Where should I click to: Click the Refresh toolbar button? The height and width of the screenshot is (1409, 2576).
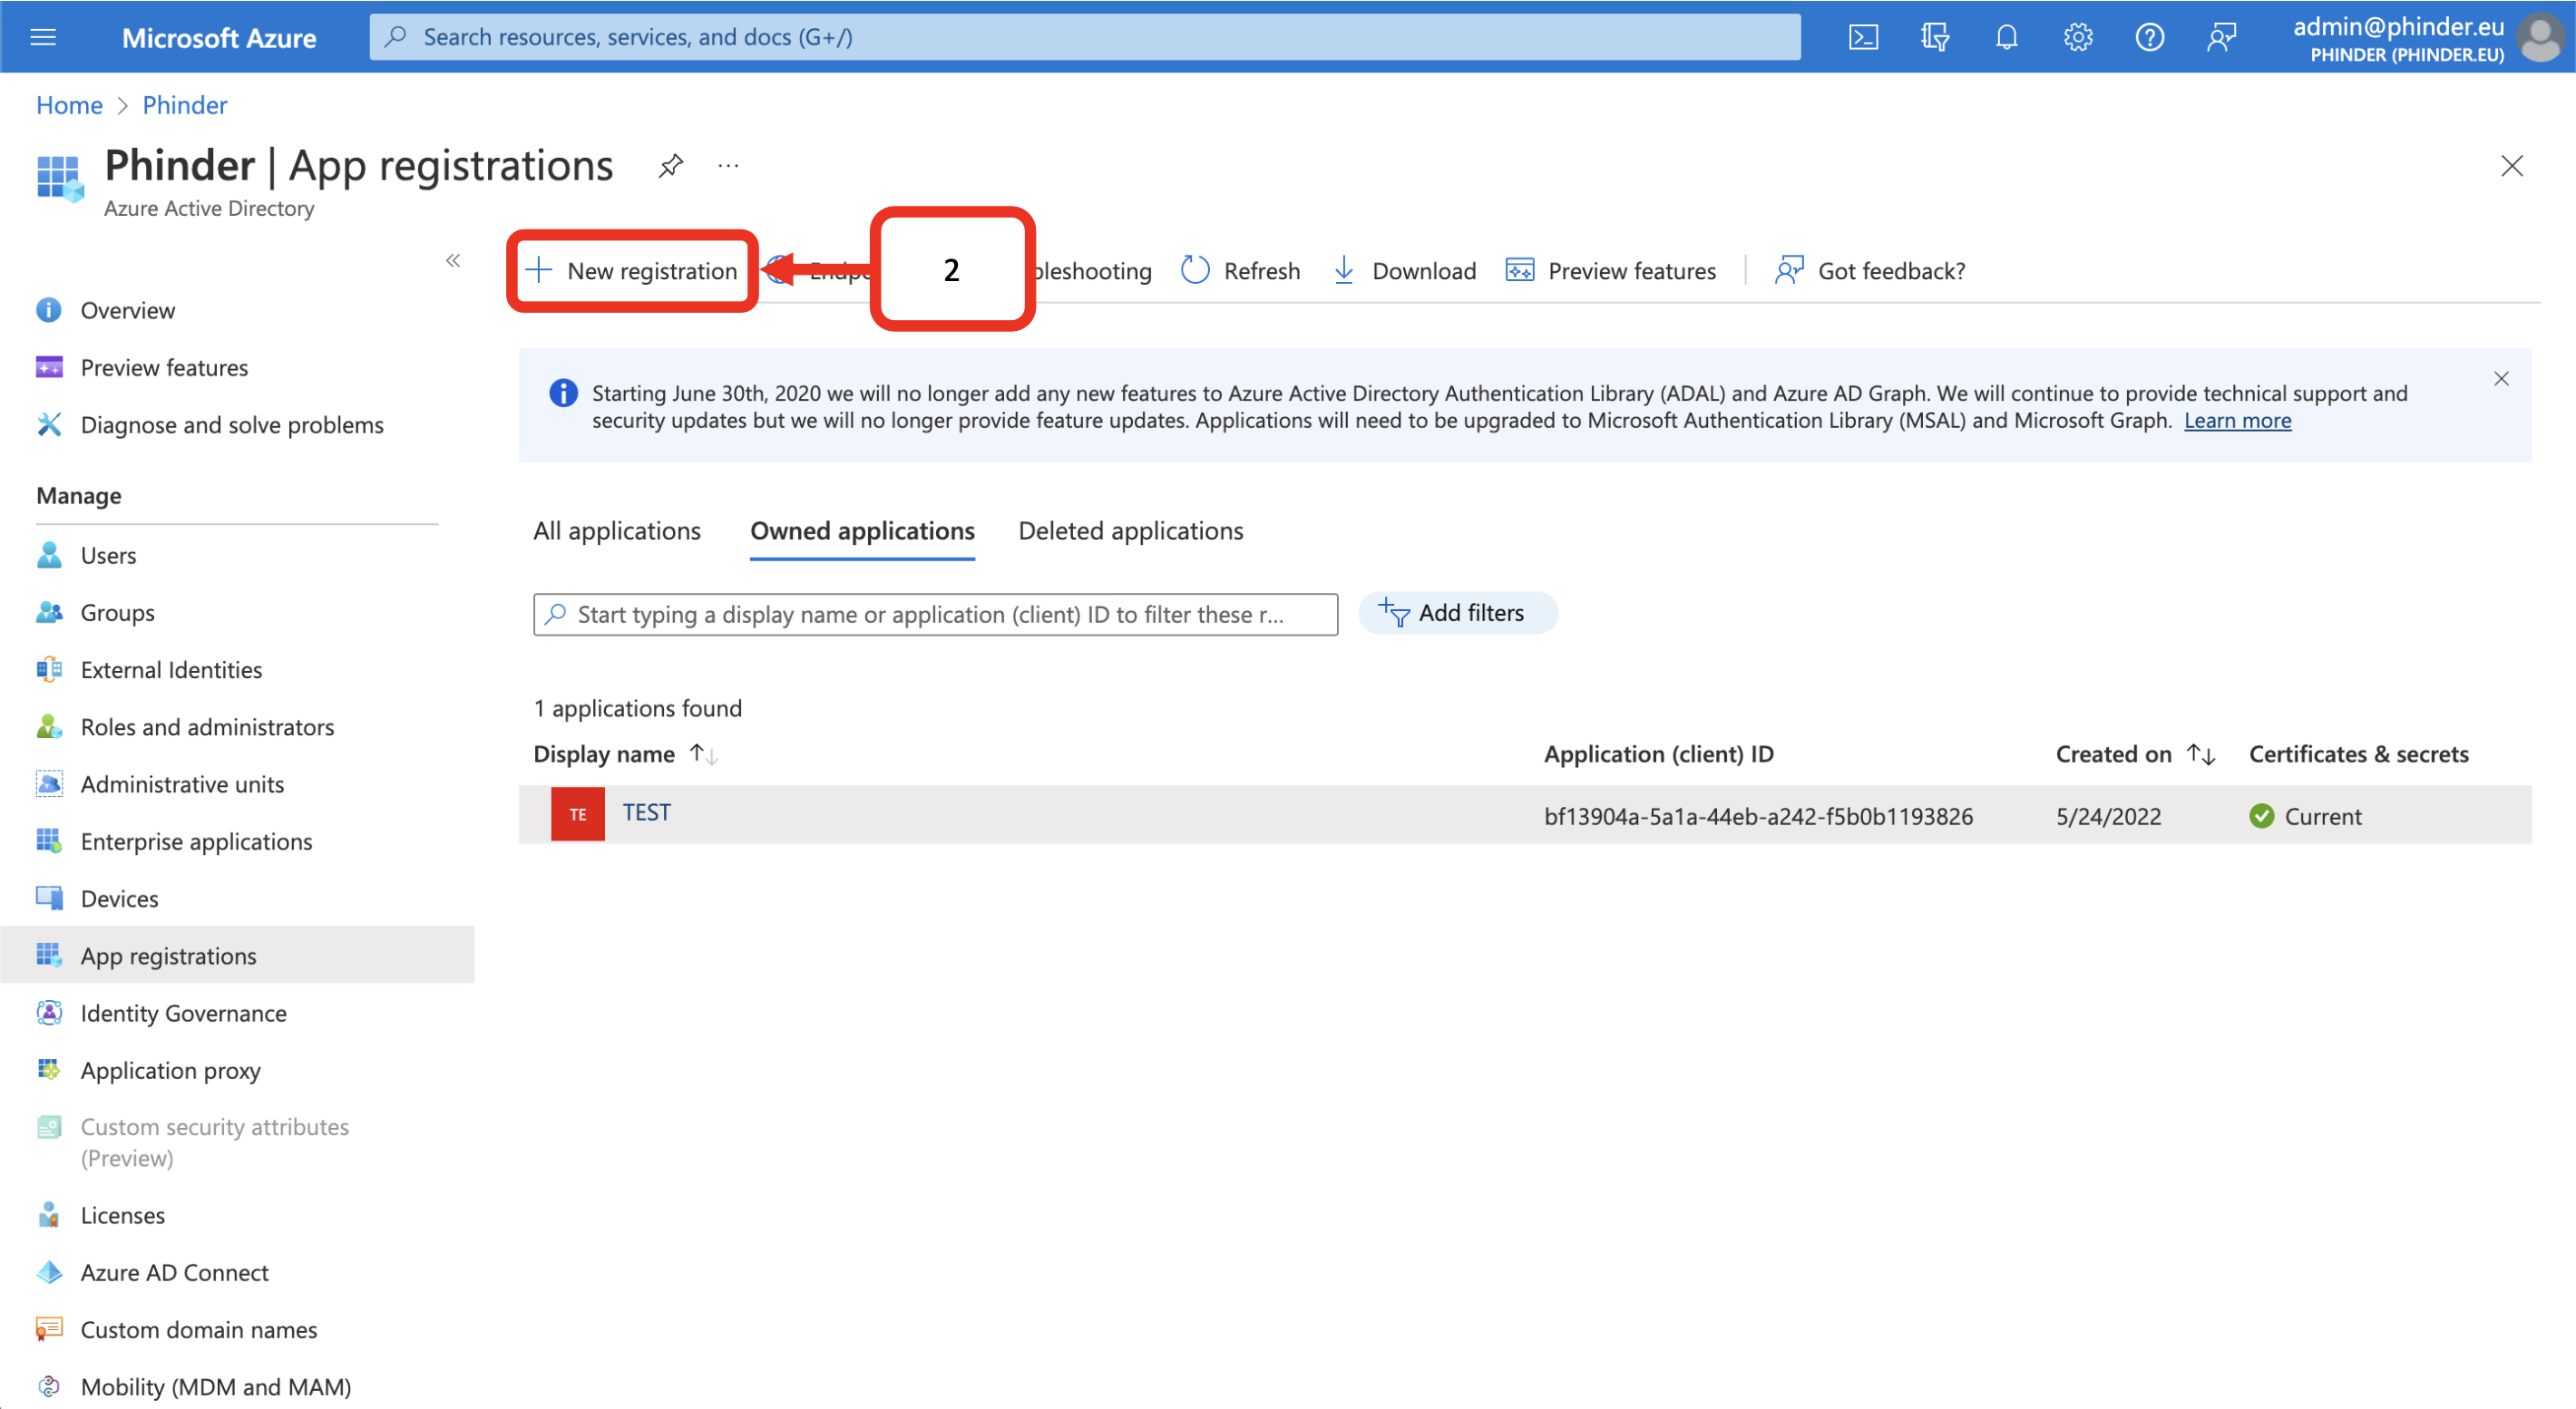click(1240, 271)
